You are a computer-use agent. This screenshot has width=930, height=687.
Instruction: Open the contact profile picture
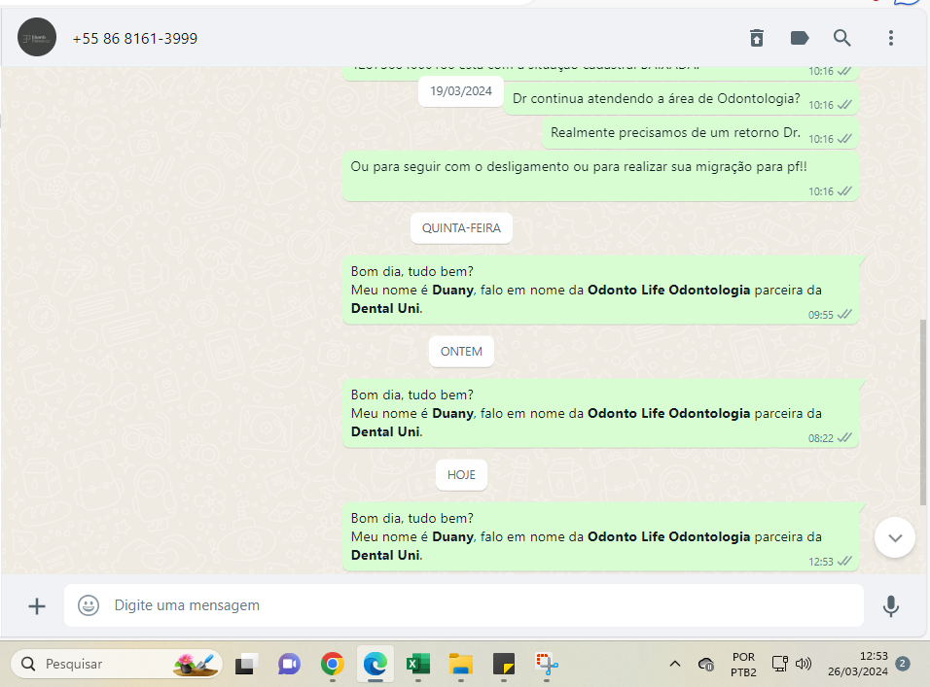point(37,37)
